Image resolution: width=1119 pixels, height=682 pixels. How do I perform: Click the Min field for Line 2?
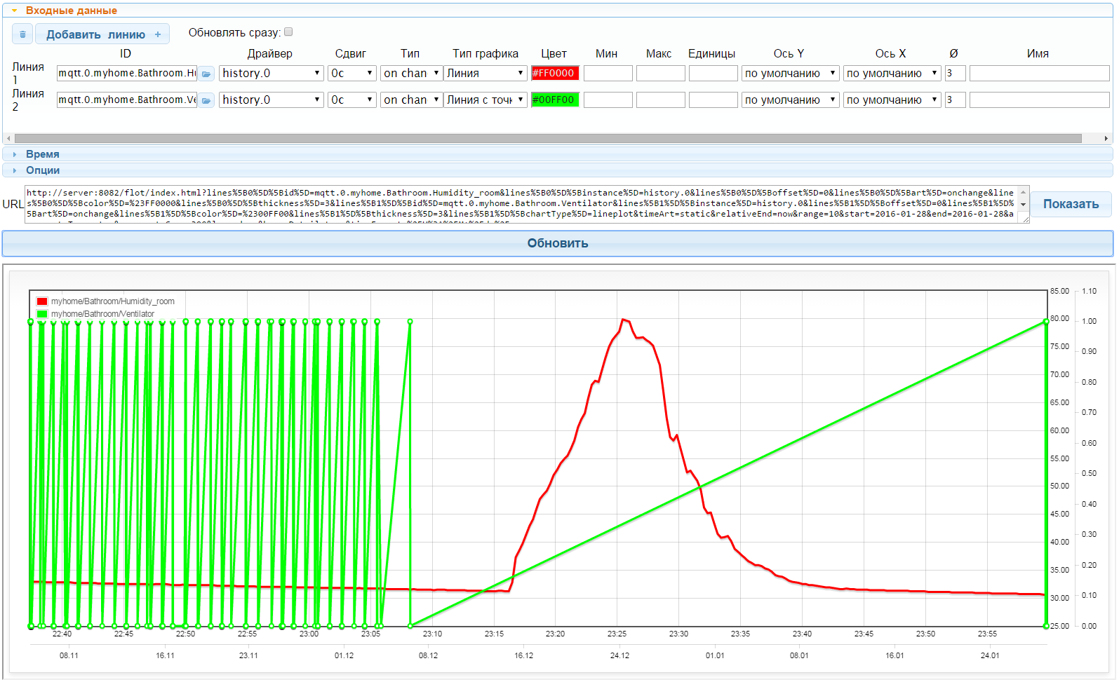coord(608,100)
